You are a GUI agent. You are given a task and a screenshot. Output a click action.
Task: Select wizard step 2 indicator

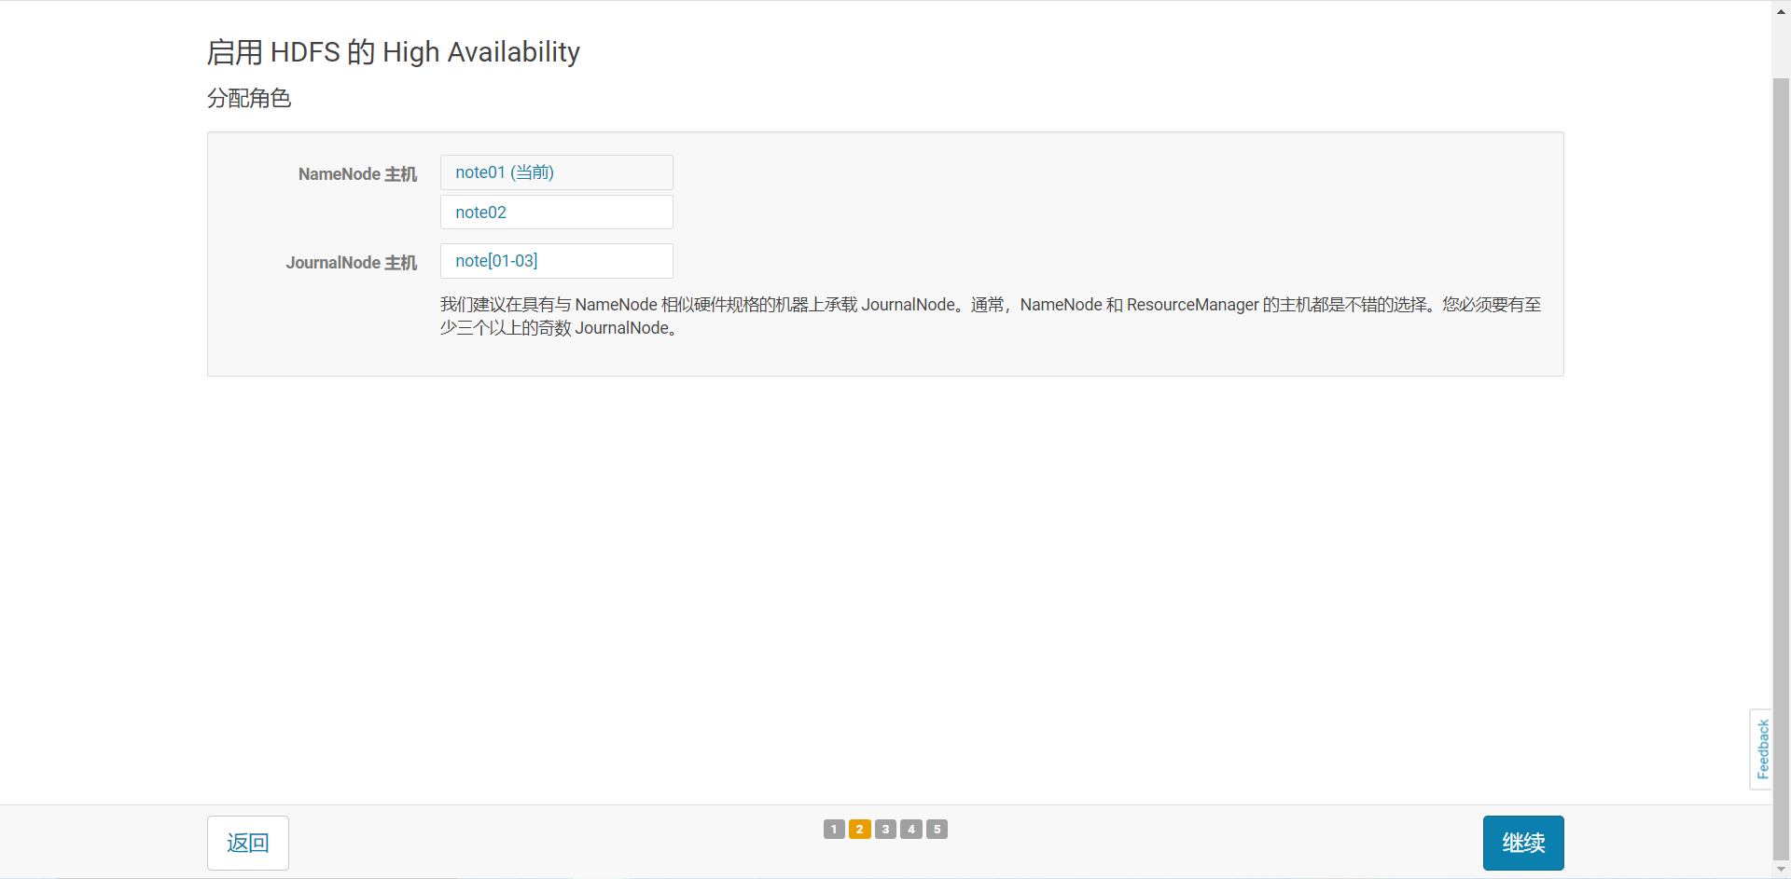(x=859, y=829)
